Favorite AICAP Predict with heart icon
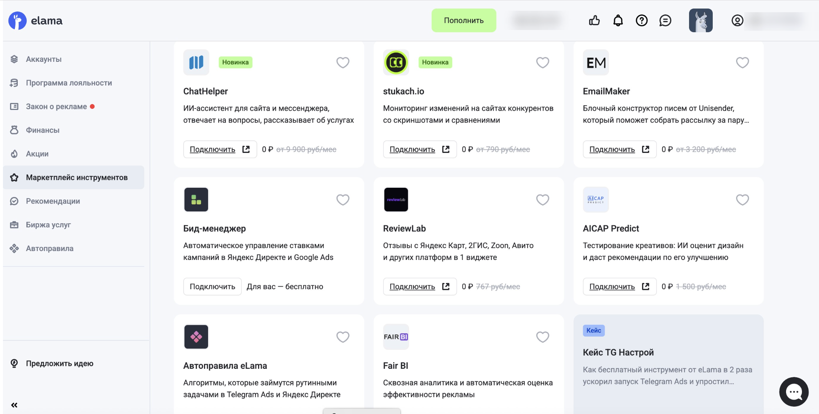 point(742,200)
